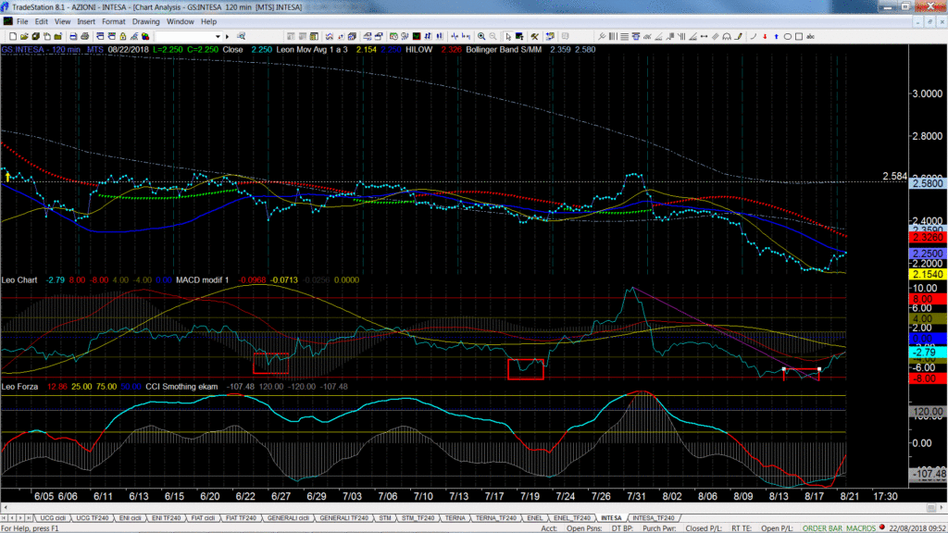Click the Bollinger Band S/MM label
The height and width of the screenshot is (533, 948).
point(504,50)
